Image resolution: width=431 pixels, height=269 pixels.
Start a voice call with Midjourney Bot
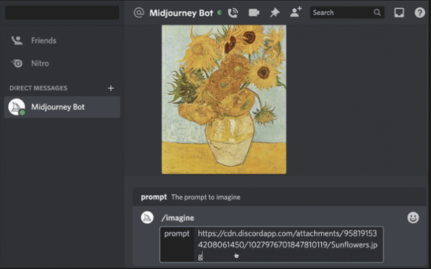point(233,13)
